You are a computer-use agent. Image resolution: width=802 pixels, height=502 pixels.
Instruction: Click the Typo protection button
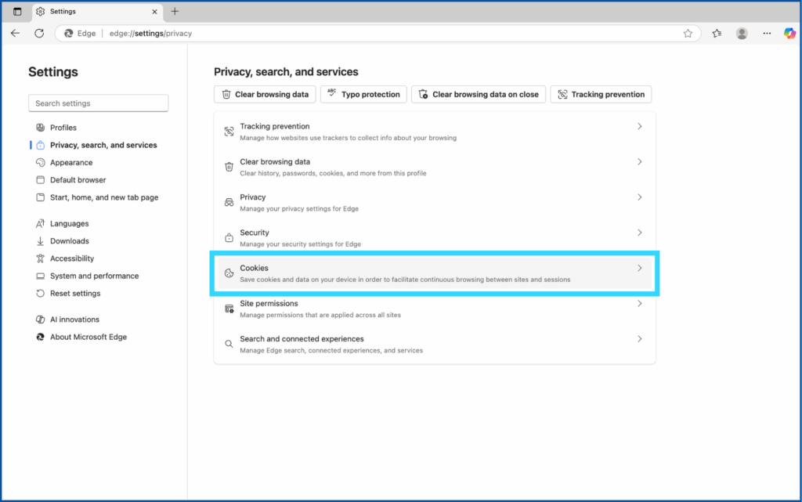pos(363,95)
